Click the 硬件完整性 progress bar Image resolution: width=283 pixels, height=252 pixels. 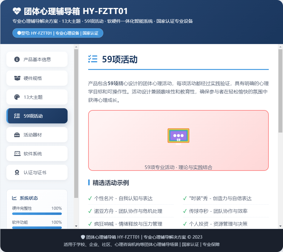(37, 214)
